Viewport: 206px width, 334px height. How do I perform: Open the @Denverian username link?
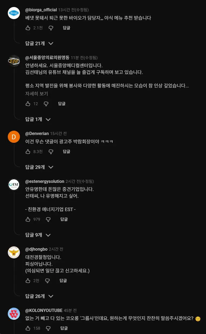(35, 133)
